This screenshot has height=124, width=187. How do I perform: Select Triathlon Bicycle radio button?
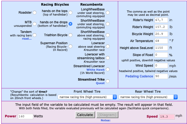click(x=70, y=35)
